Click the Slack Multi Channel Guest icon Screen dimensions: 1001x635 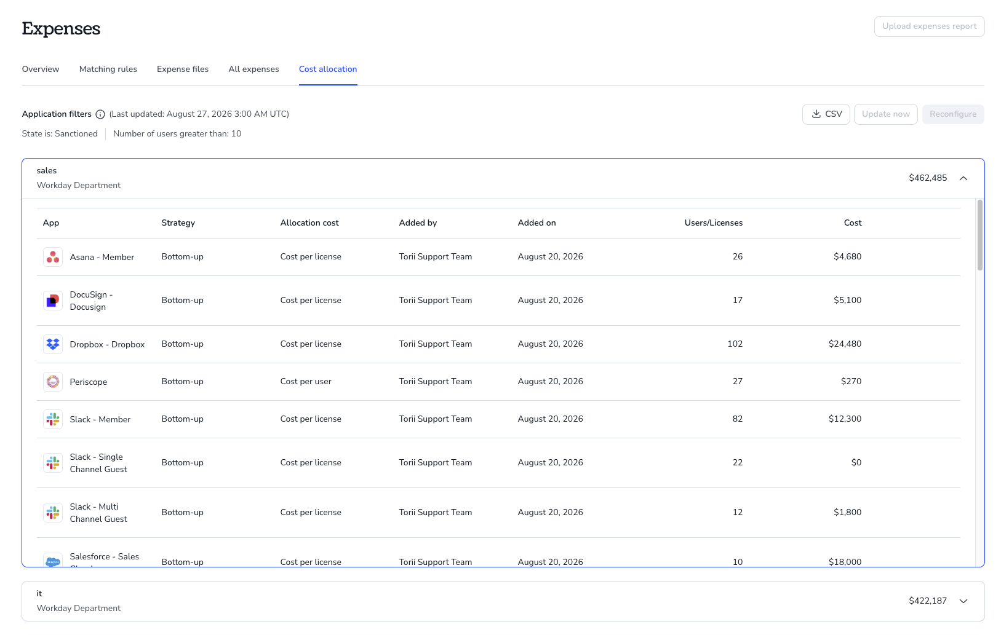tap(53, 513)
